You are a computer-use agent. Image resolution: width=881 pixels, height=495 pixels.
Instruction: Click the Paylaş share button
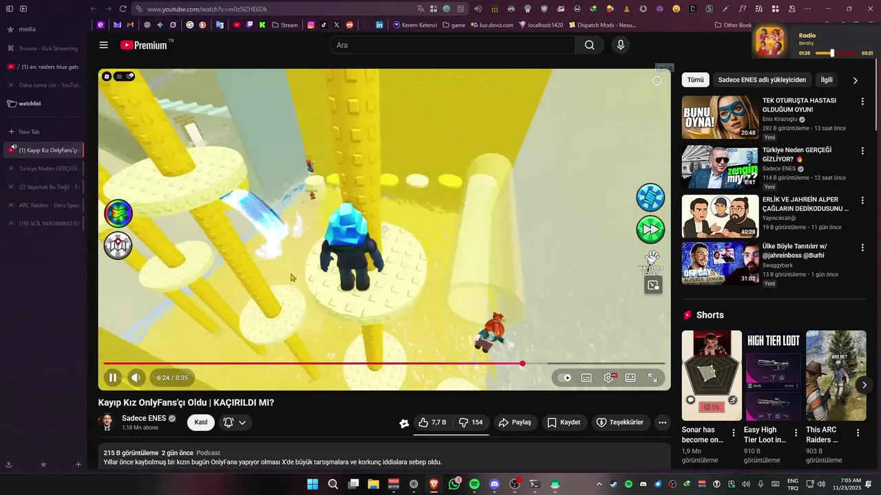pos(515,422)
